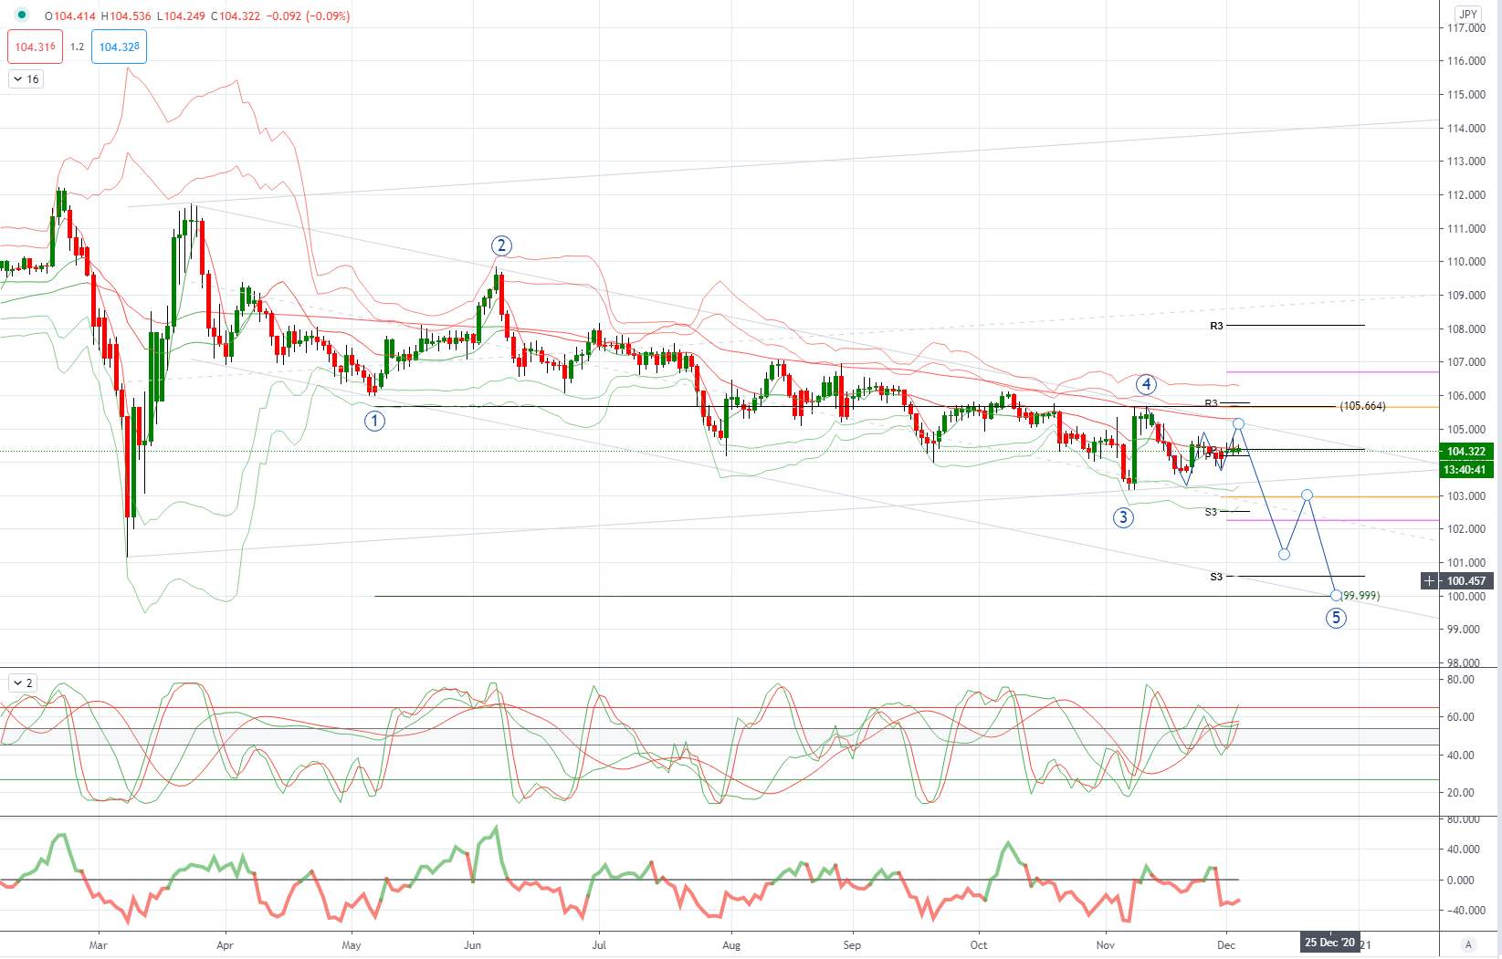This screenshot has width=1502, height=959.
Task: Click the May label on the time axis
Action: point(352,944)
